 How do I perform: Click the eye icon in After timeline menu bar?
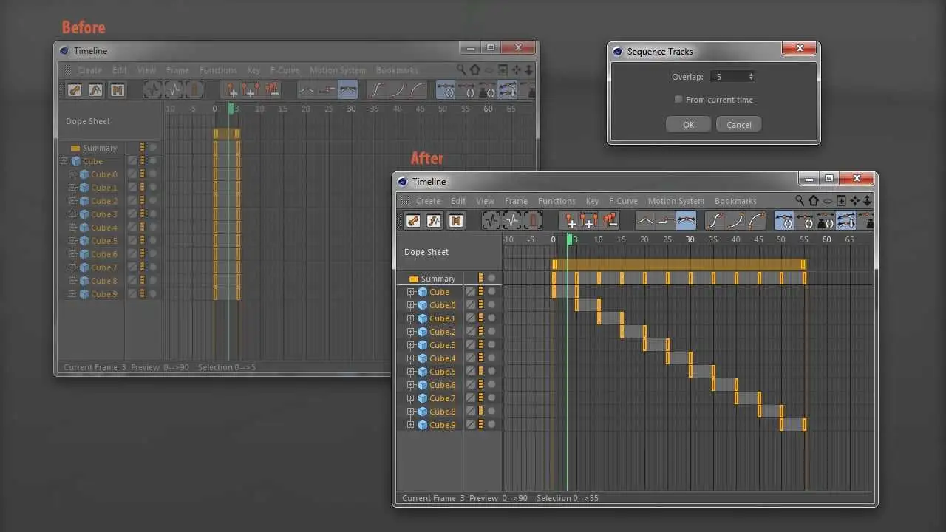pos(828,201)
